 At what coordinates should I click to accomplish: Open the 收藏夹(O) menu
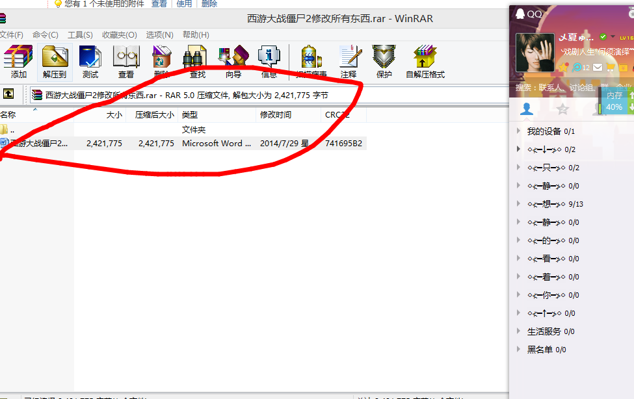(119, 34)
